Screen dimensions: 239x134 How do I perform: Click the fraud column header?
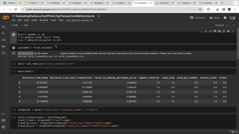coord(223,78)
